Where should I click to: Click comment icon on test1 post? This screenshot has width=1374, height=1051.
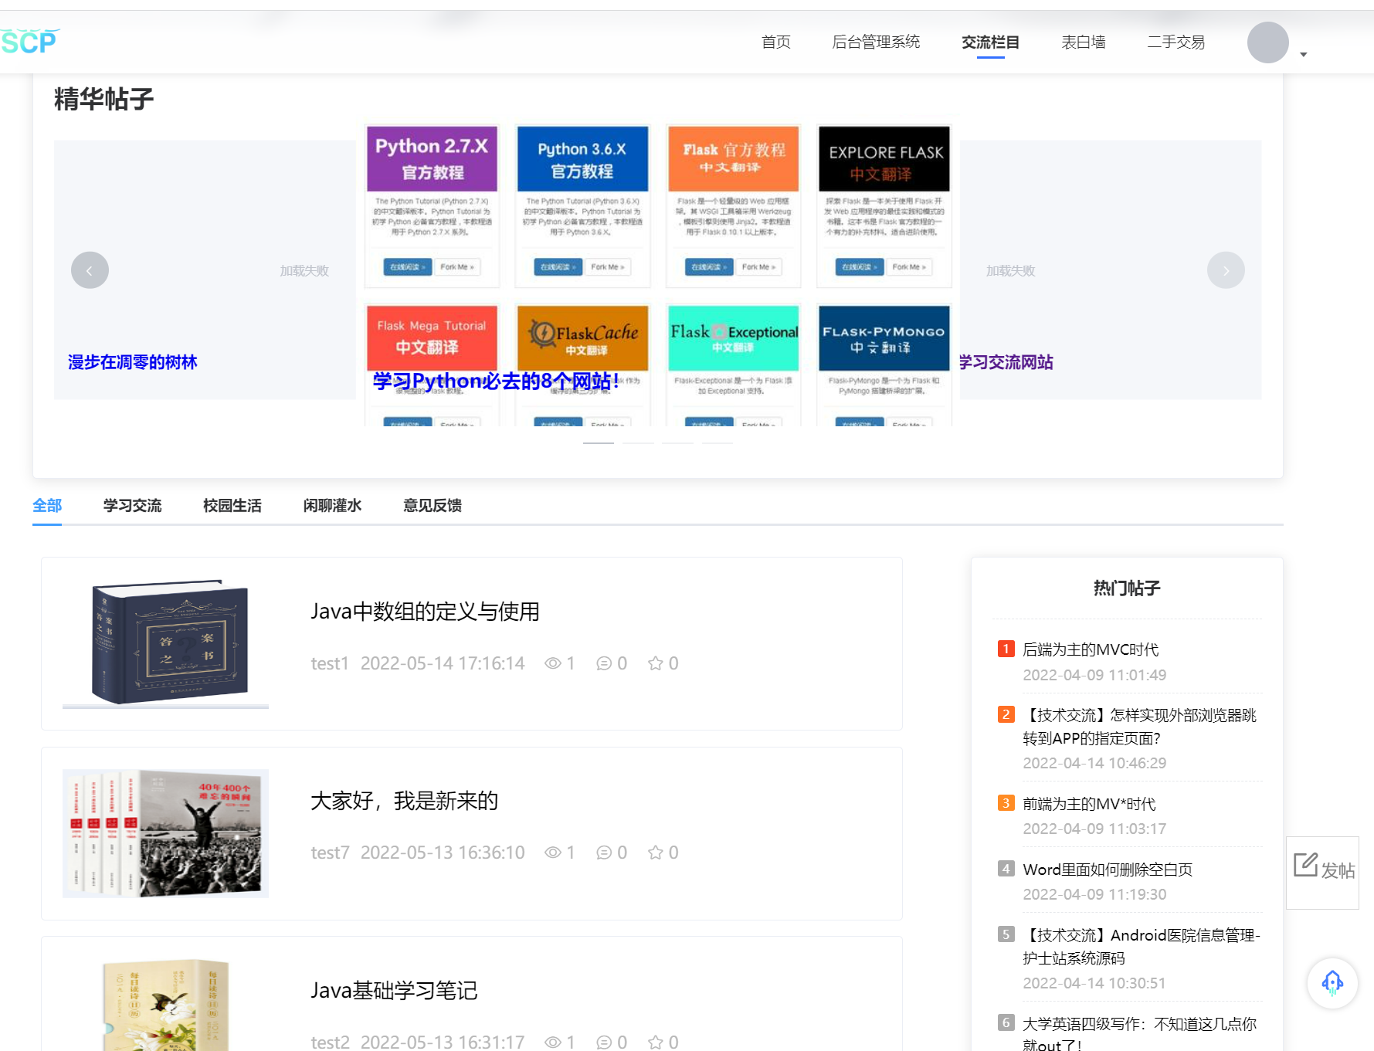[x=604, y=663]
